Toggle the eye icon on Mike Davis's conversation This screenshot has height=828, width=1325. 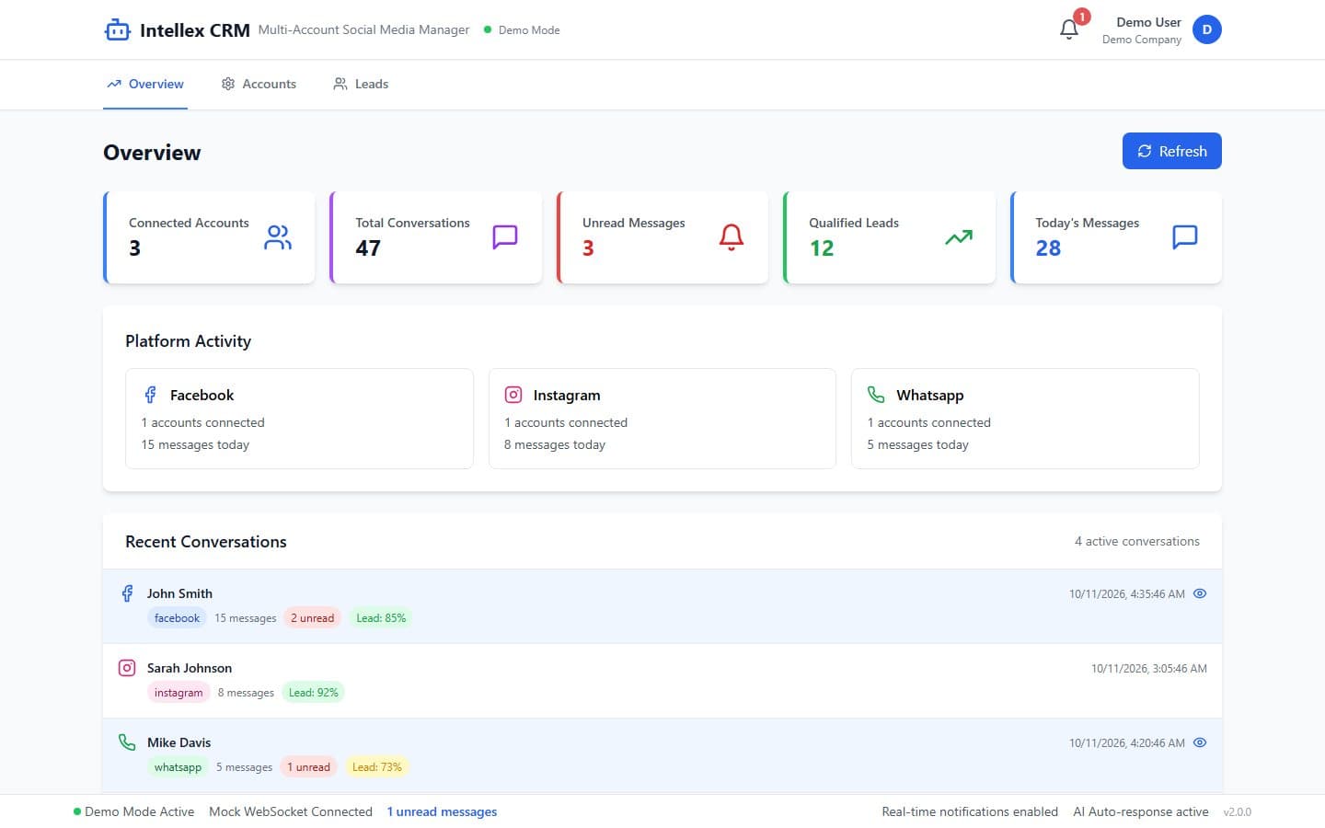tap(1200, 742)
